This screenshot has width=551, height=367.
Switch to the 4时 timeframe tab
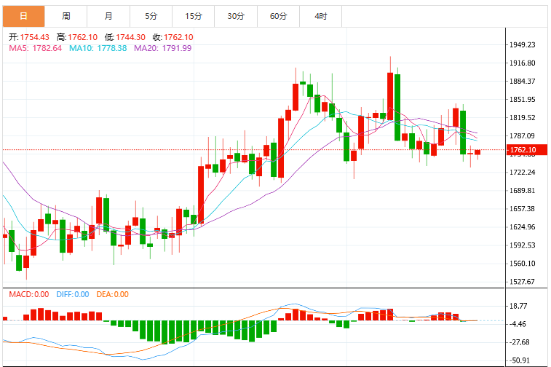321,16
